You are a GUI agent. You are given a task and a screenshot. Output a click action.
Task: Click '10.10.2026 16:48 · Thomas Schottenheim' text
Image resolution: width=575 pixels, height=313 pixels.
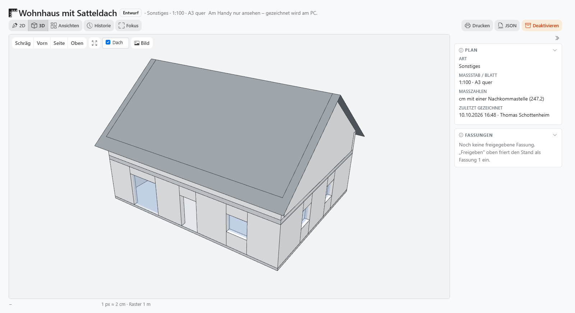tap(504, 115)
